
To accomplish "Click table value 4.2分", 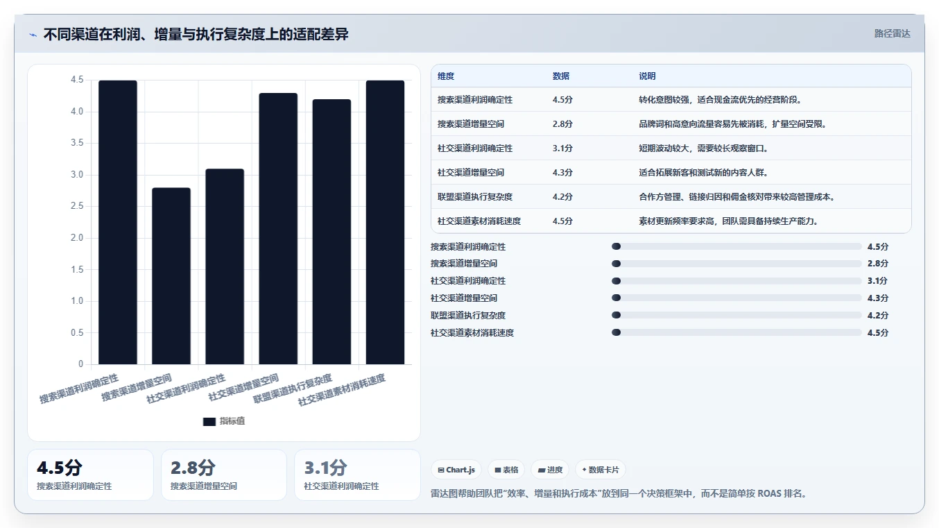I will pyautogui.click(x=562, y=197).
